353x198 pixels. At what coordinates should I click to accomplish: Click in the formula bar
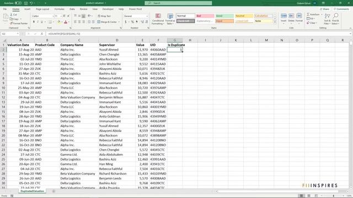point(197,34)
